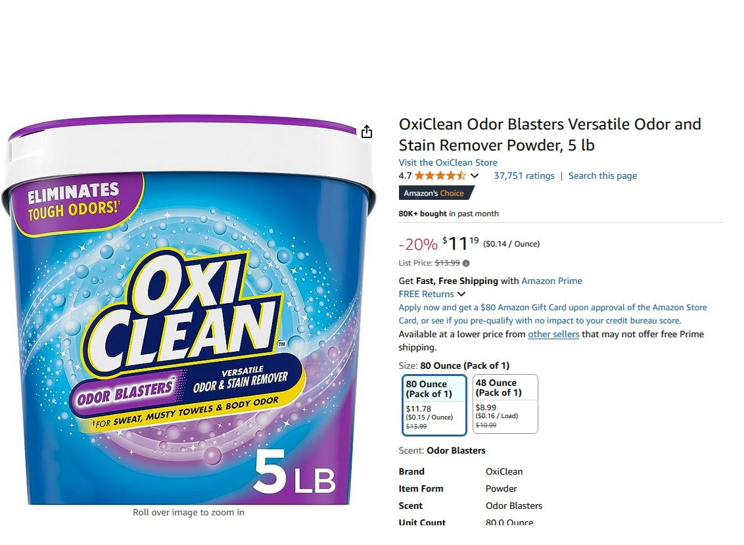
Task: Click the star rating icons
Action: click(x=440, y=176)
